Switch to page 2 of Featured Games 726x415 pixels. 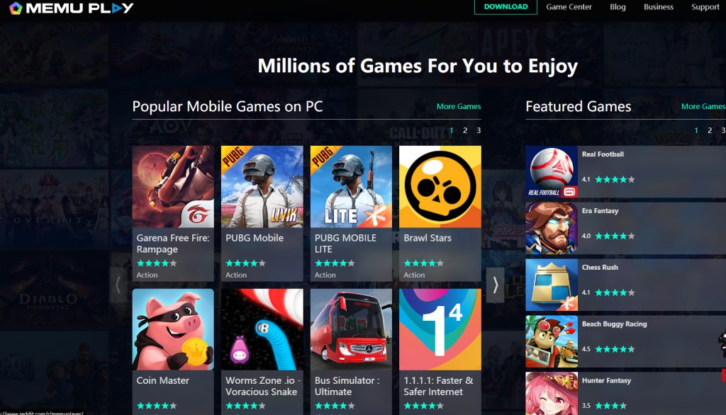tap(709, 130)
